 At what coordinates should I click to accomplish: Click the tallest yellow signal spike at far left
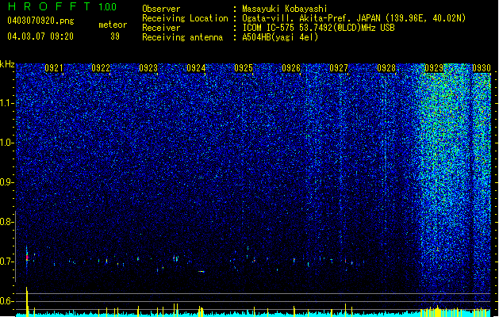(x=27, y=302)
